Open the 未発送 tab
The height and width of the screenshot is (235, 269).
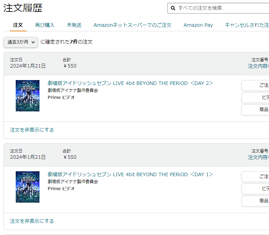(x=74, y=25)
